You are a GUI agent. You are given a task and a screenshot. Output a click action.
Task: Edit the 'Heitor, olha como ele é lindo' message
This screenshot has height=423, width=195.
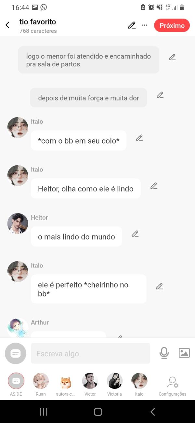pos(154,186)
